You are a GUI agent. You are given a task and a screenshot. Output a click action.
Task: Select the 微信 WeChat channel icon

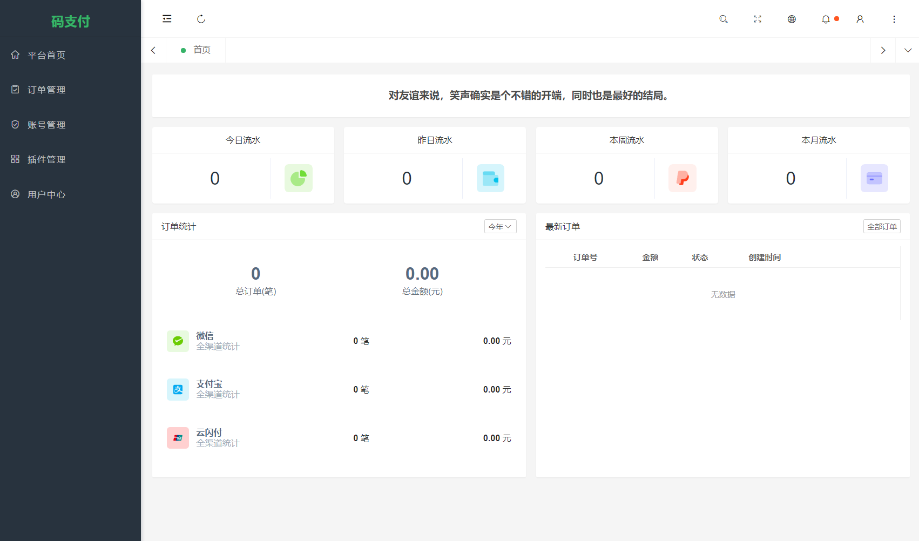178,341
